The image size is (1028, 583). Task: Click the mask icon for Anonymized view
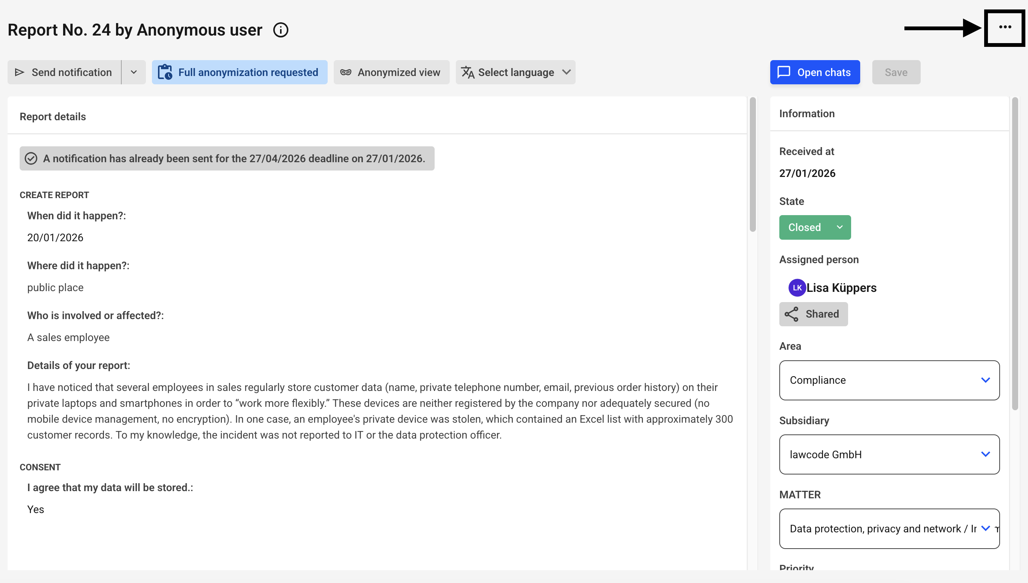[346, 73]
